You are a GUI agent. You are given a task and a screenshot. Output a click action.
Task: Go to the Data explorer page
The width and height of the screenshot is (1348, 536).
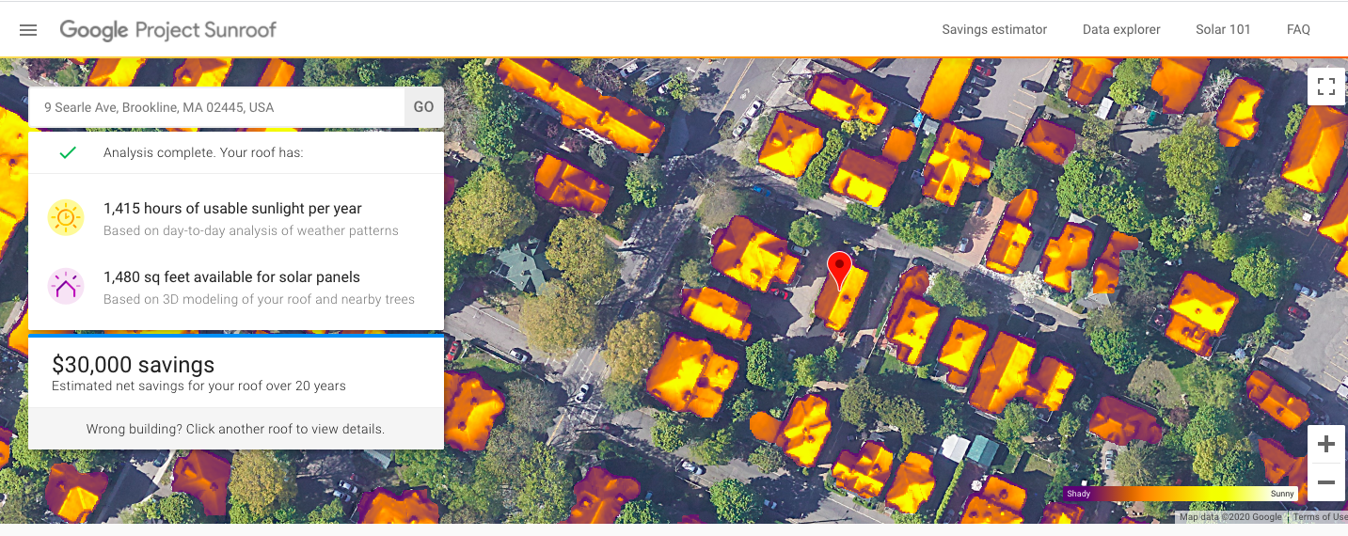pyautogui.click(x=1121, y=30)
